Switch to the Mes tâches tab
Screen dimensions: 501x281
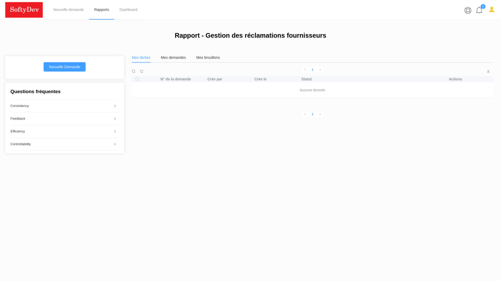point(141,58)
